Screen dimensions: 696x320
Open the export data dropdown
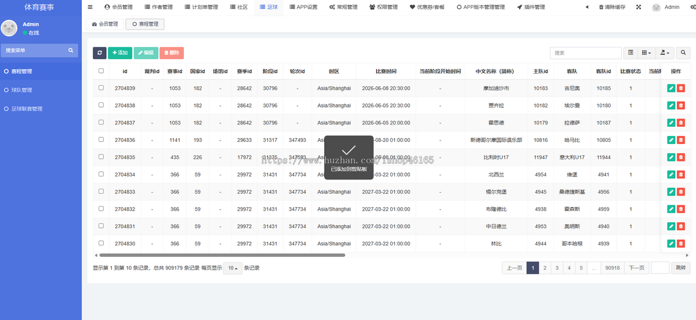click(664, 53)
